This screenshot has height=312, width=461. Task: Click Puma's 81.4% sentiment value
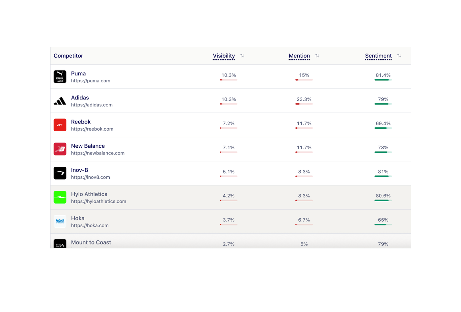[383, 75]
